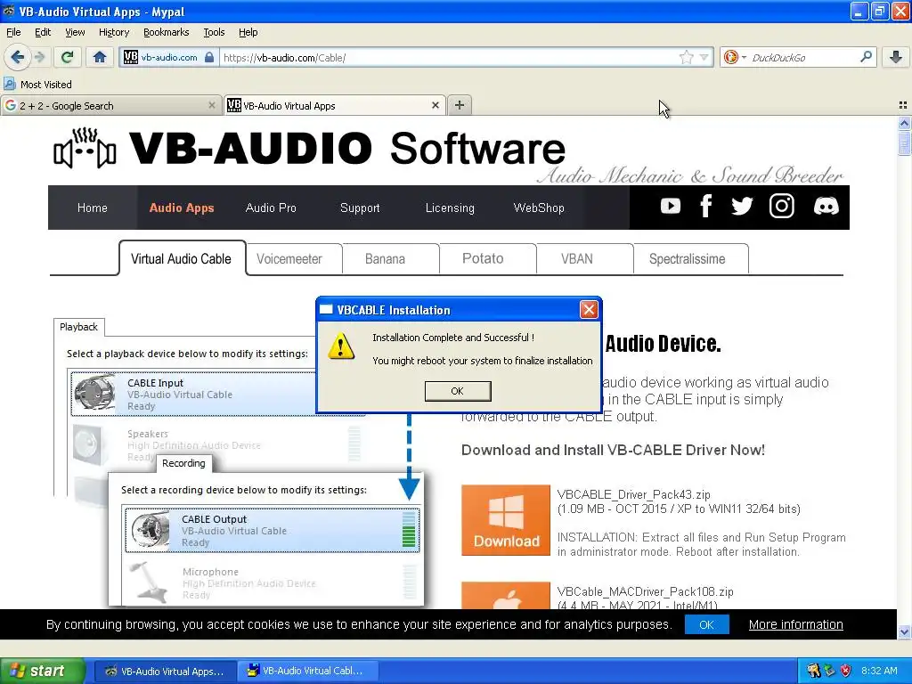Open the Downloads arrow button

coord(896,57)
